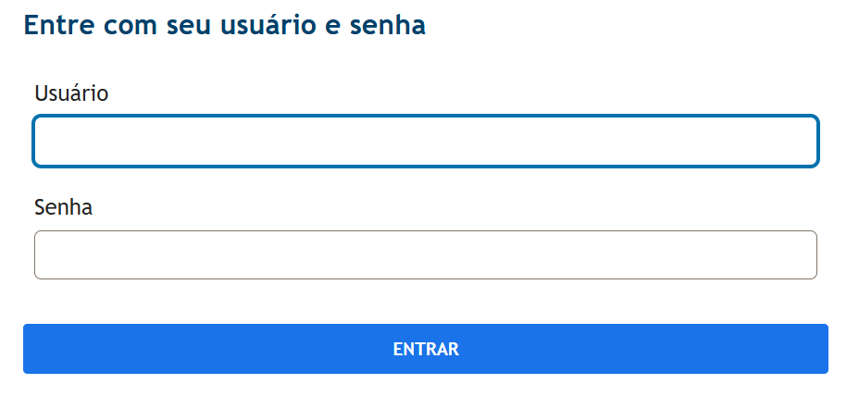The image size is (859, 396).
Task: Click the Usuário field label
Action: click(71, 93)
